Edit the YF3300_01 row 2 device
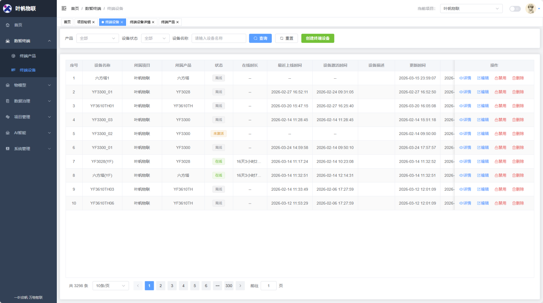The height and width of the screenshot is (303, 543). (483, 92)
